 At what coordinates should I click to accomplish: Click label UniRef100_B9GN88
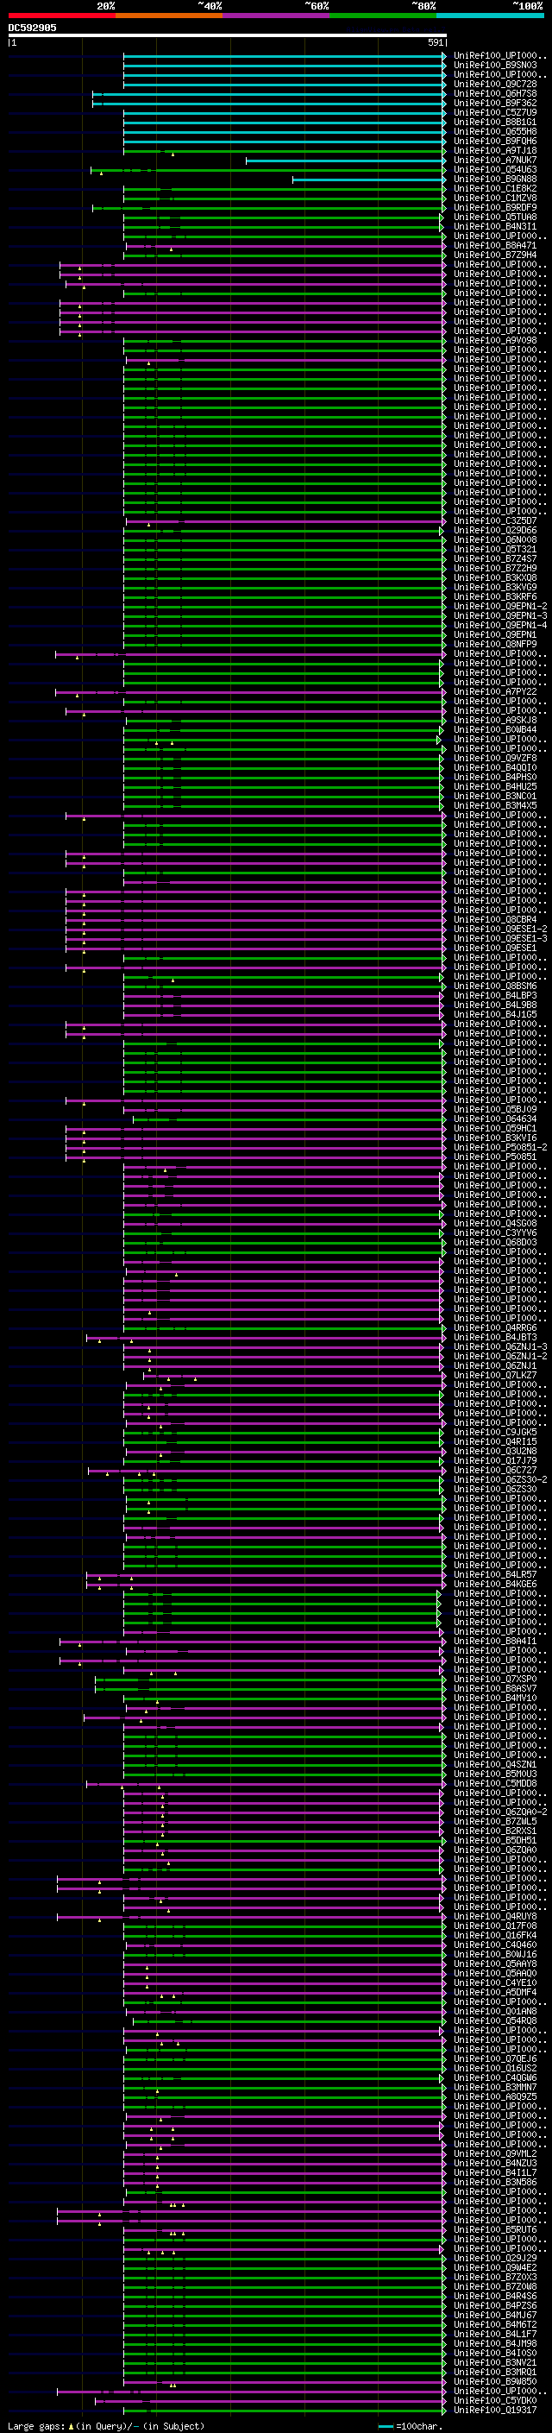495,180
